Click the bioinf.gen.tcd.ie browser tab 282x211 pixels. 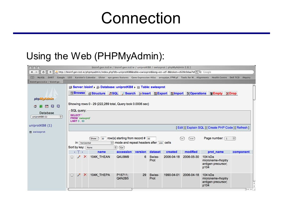(46, 82)
